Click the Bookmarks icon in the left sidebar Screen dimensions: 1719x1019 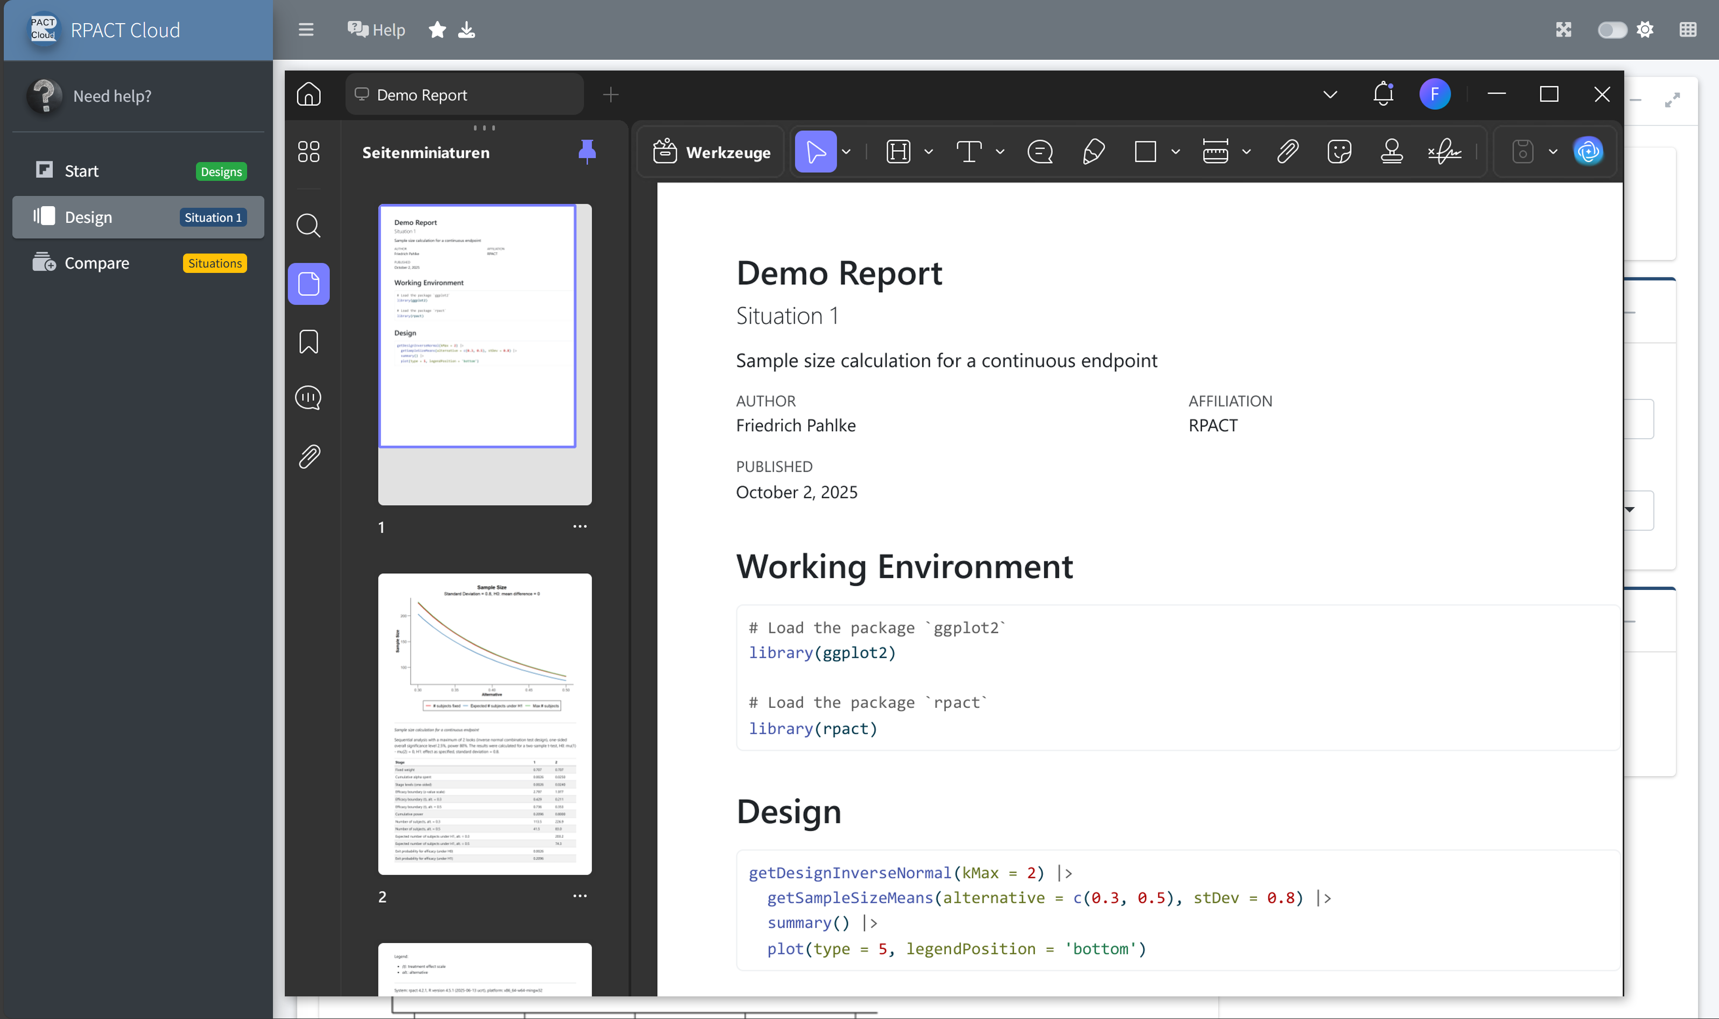[x=308, y=341]
